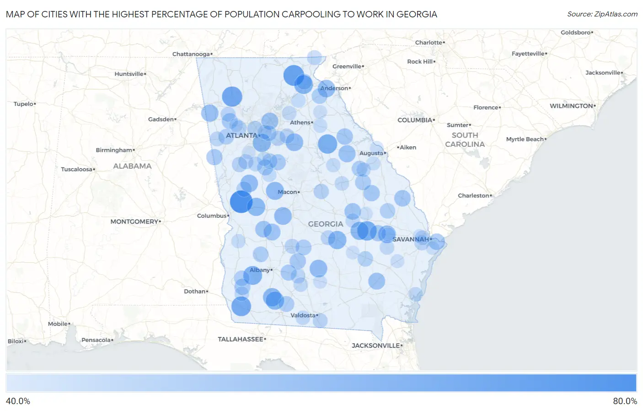Viewport: 643px width, 411px height.
Task: Click the map title heading text
Action: click(221, 14)
